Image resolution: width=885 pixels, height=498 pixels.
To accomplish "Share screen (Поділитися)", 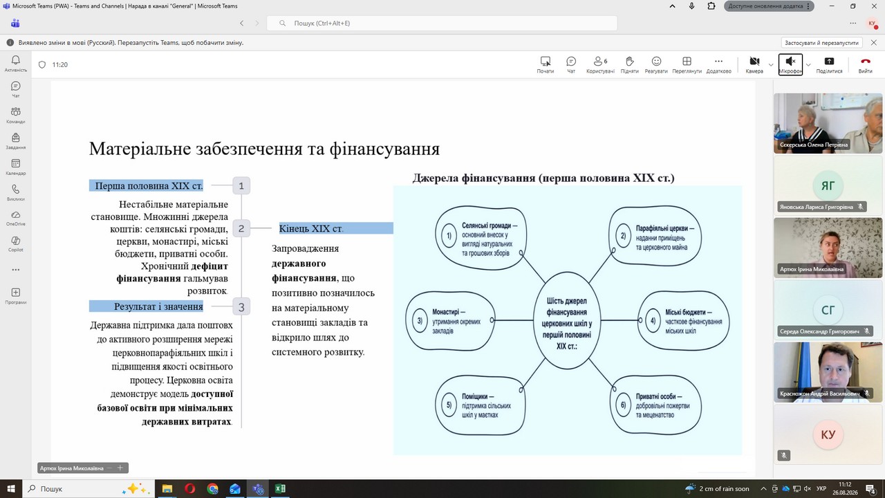I will tap(829, 65).
